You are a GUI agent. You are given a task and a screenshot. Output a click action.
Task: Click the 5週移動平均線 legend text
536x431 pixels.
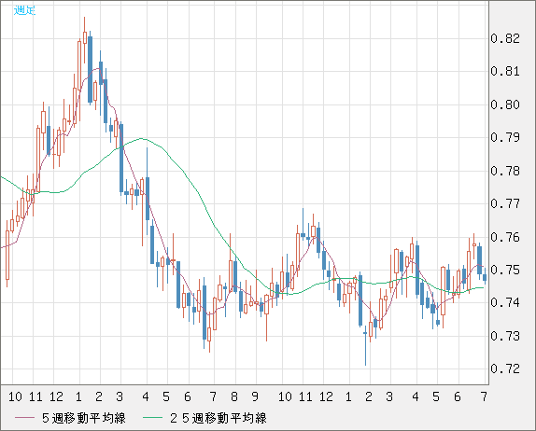click(x=84, y=418)
